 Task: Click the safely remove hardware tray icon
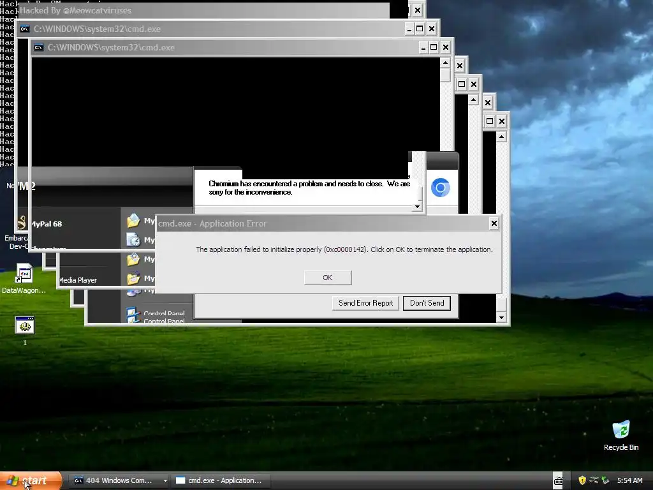[x=606, y=480]
